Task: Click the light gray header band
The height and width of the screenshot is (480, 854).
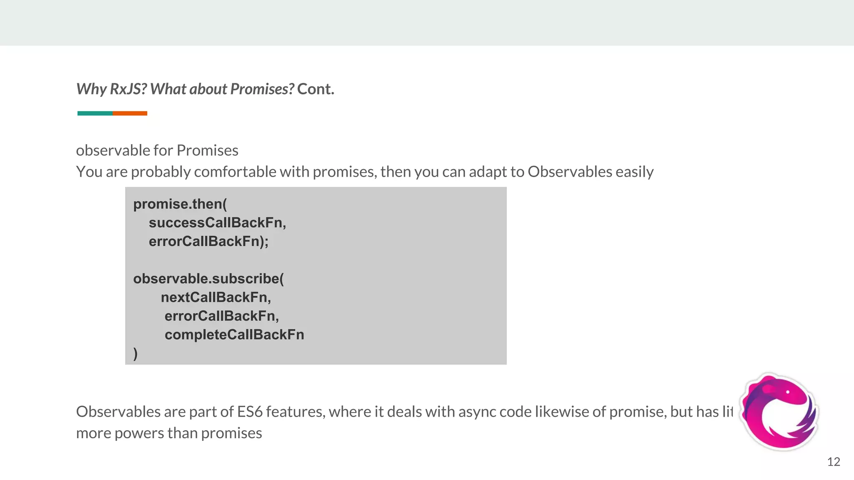Action: pos(427,22)
